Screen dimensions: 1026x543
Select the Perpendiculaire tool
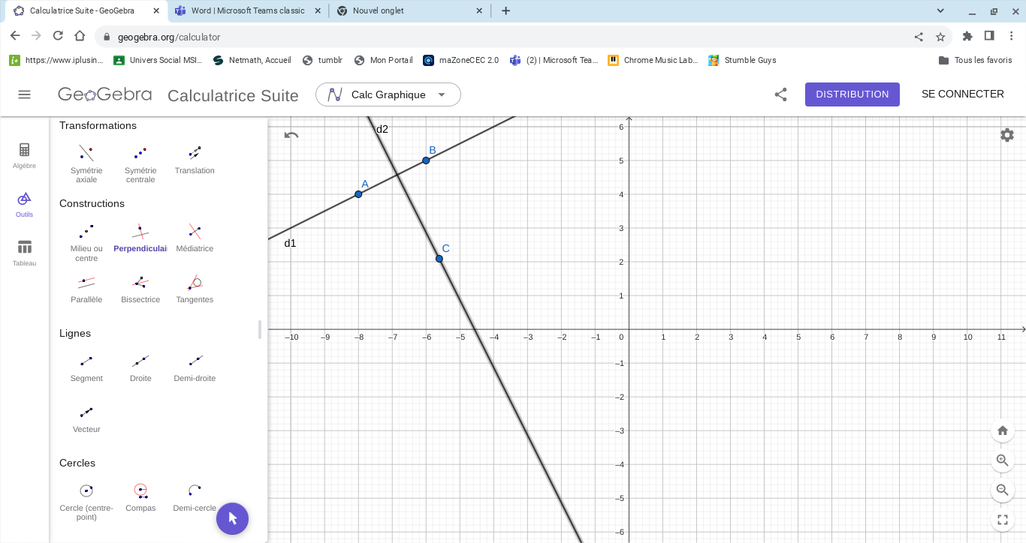[x=140, y=238]
